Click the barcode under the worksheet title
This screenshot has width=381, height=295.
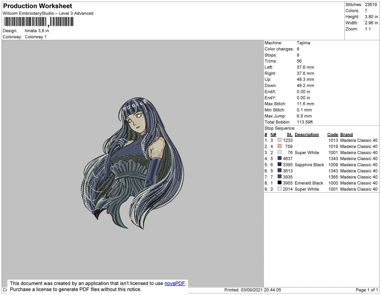tap(39, 22)
